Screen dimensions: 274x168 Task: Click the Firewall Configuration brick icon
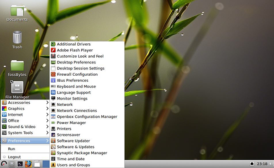[53, 74]
